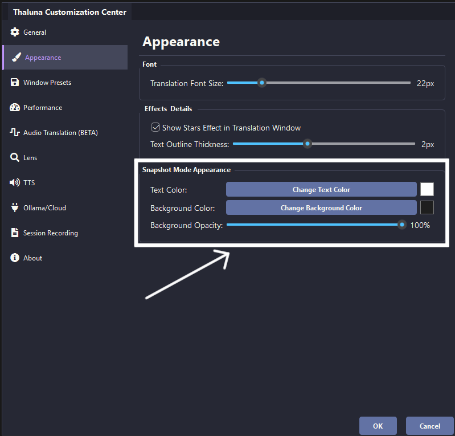This screenshot has width=455, height=436.
Task: Click the Change Background Color button
Action: (321, 207)
